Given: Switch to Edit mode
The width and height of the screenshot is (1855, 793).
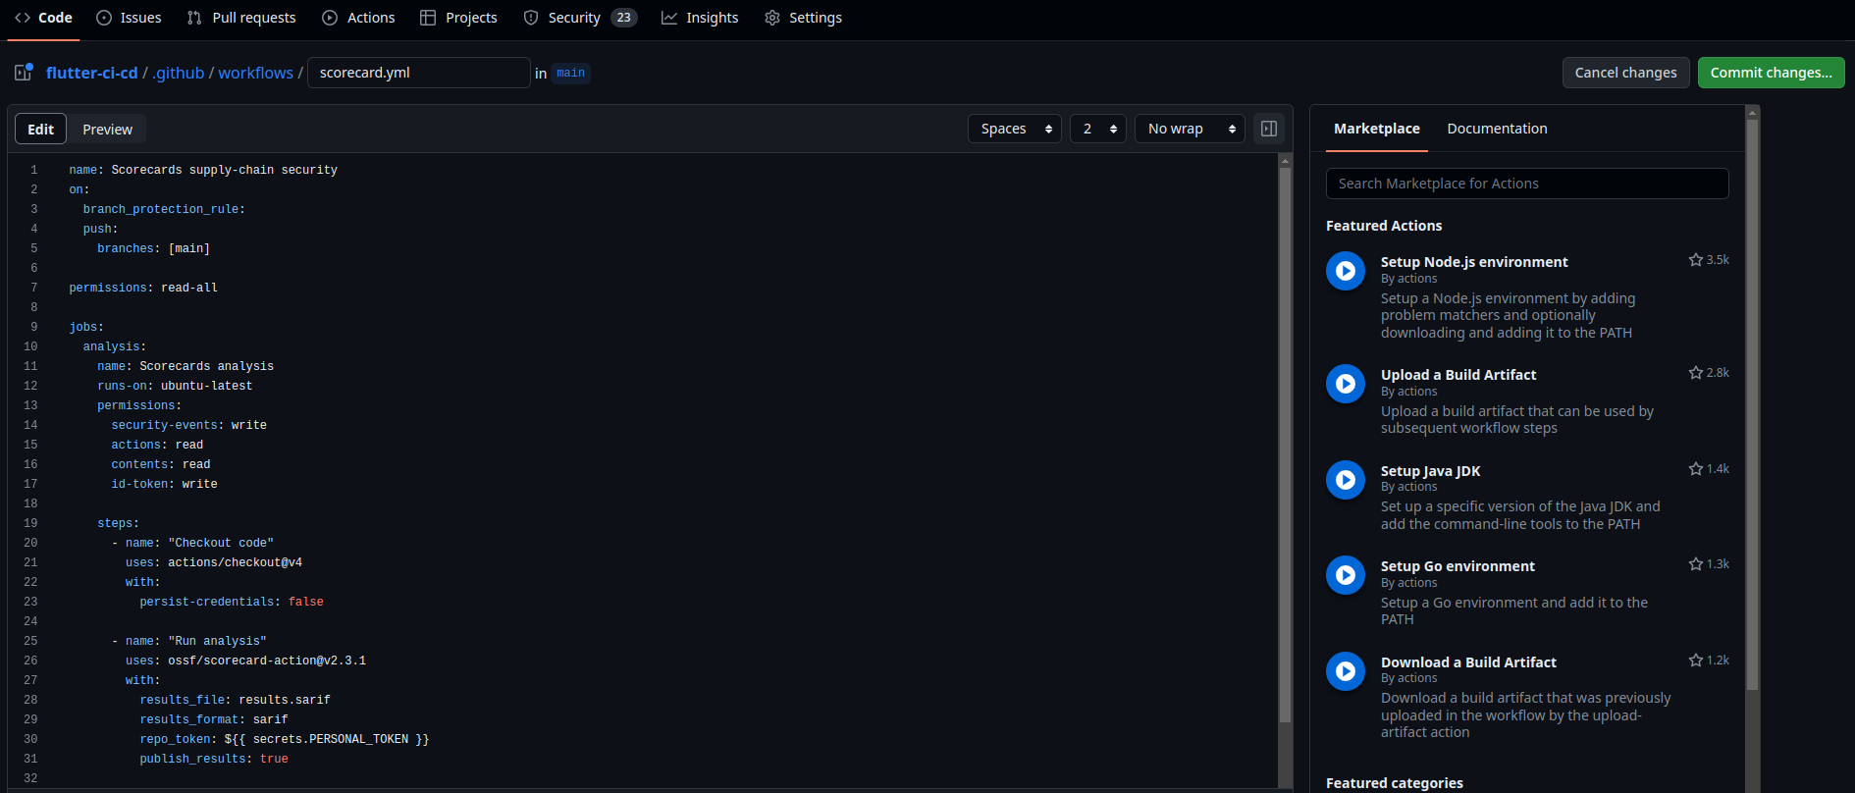Looking at the screenshot, I should point(40,129).
